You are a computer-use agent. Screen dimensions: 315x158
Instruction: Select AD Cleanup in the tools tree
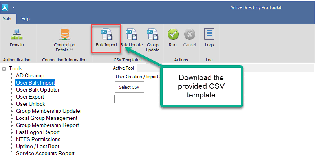click(x=30, y=76)
